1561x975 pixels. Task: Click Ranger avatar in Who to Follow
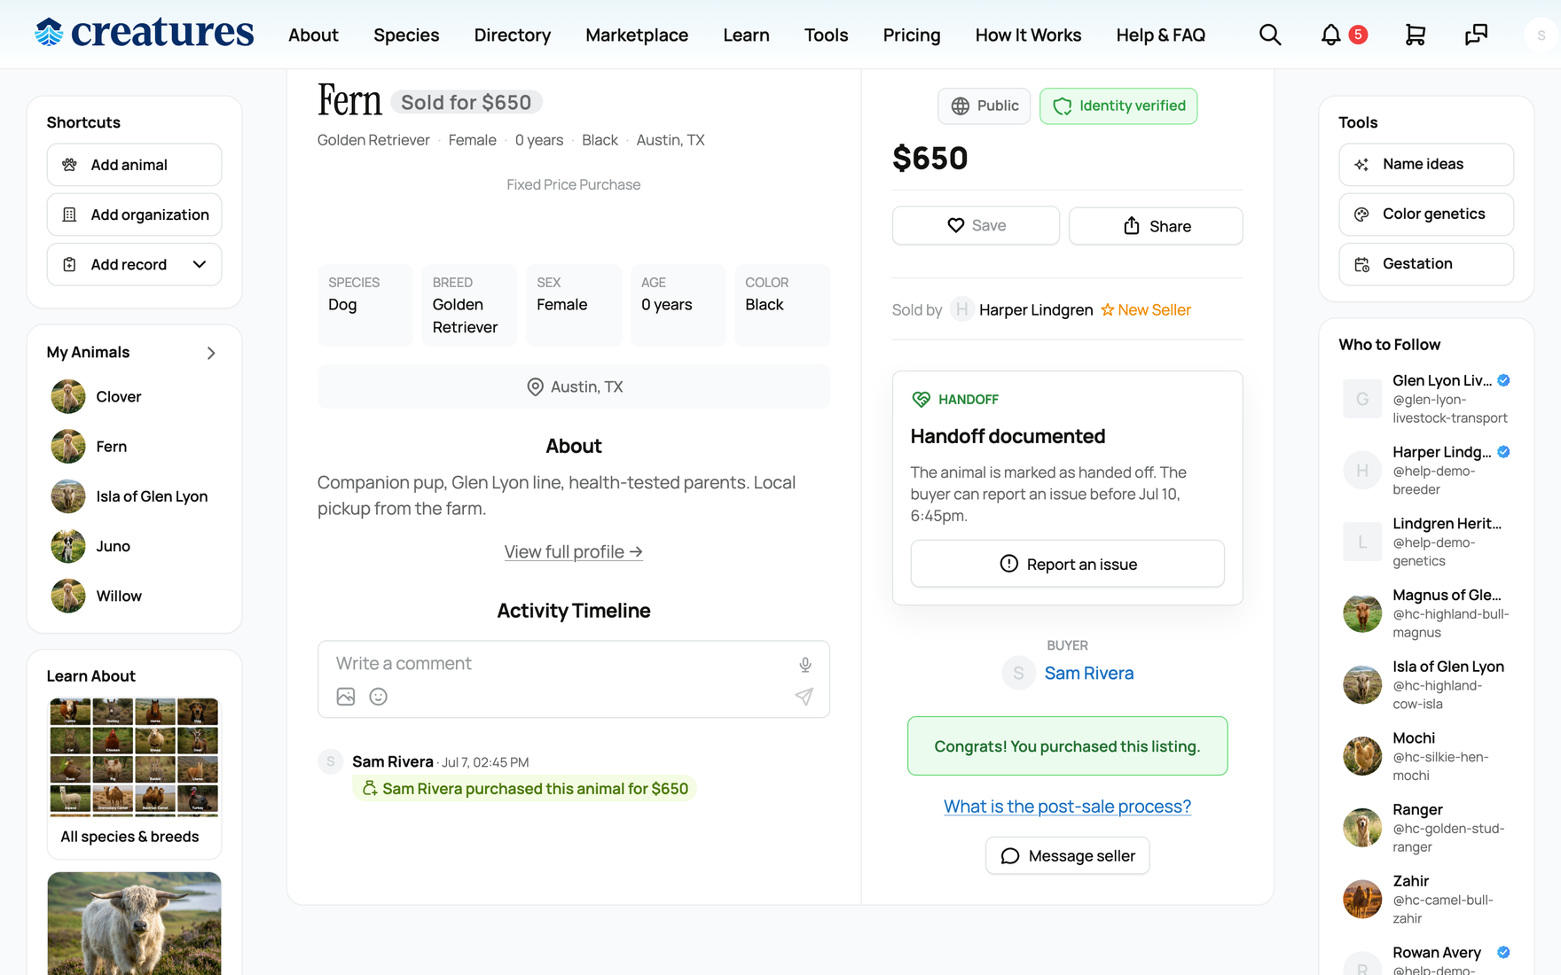point(1362,828)
